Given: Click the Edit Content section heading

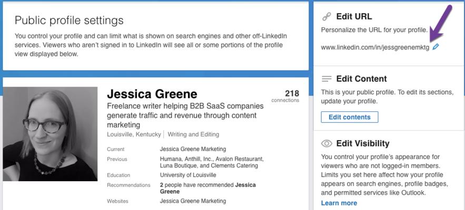Looking at the screenshot, I should tap(361, 79).
